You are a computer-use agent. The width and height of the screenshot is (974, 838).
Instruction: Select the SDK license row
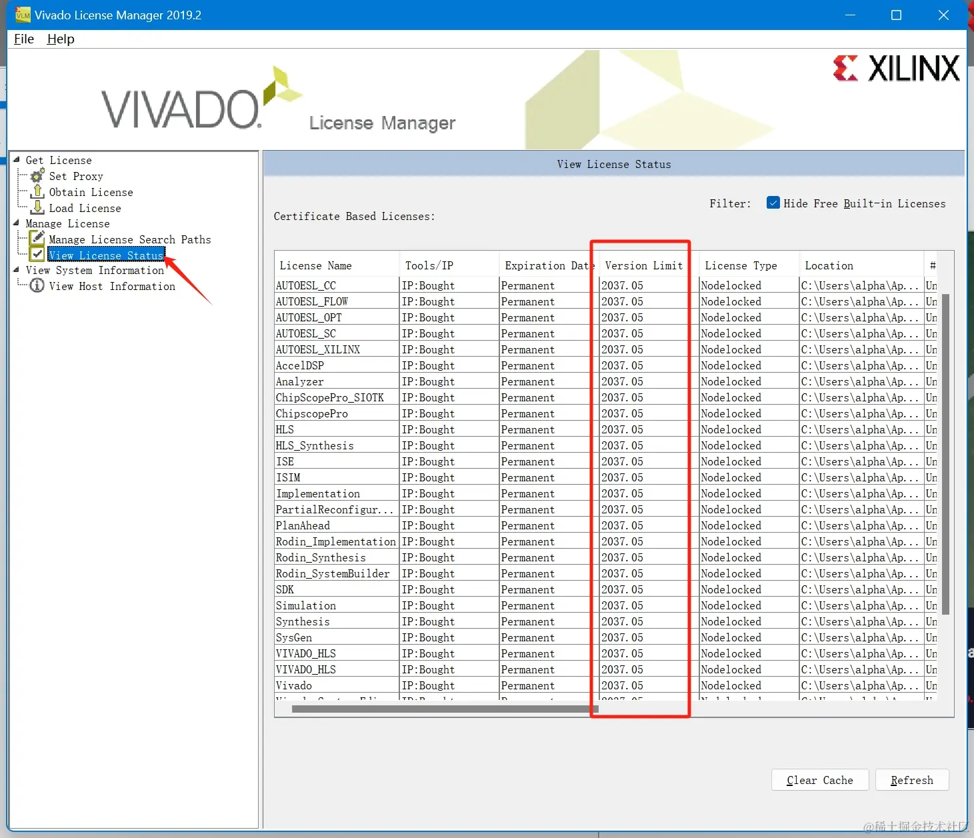coord(605,589)
